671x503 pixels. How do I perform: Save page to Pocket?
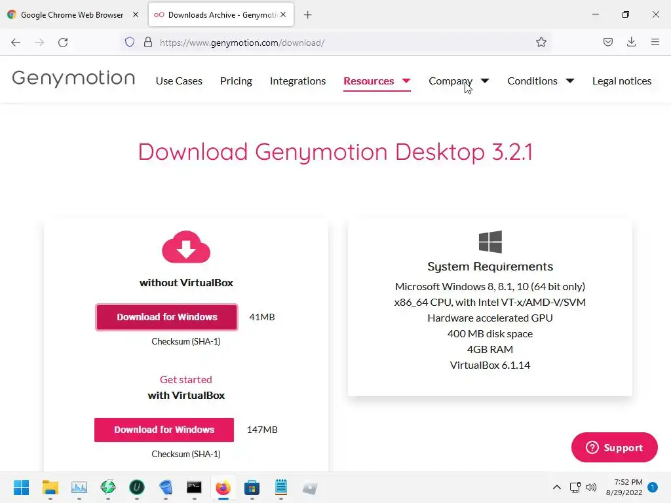point(607,42)
